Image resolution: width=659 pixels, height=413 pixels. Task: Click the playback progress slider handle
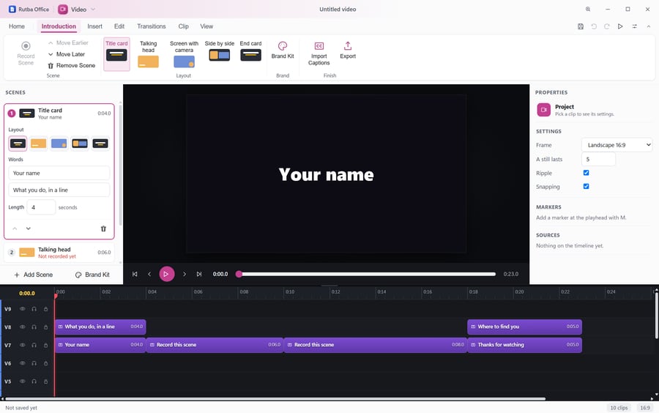[x=239, y=274]
